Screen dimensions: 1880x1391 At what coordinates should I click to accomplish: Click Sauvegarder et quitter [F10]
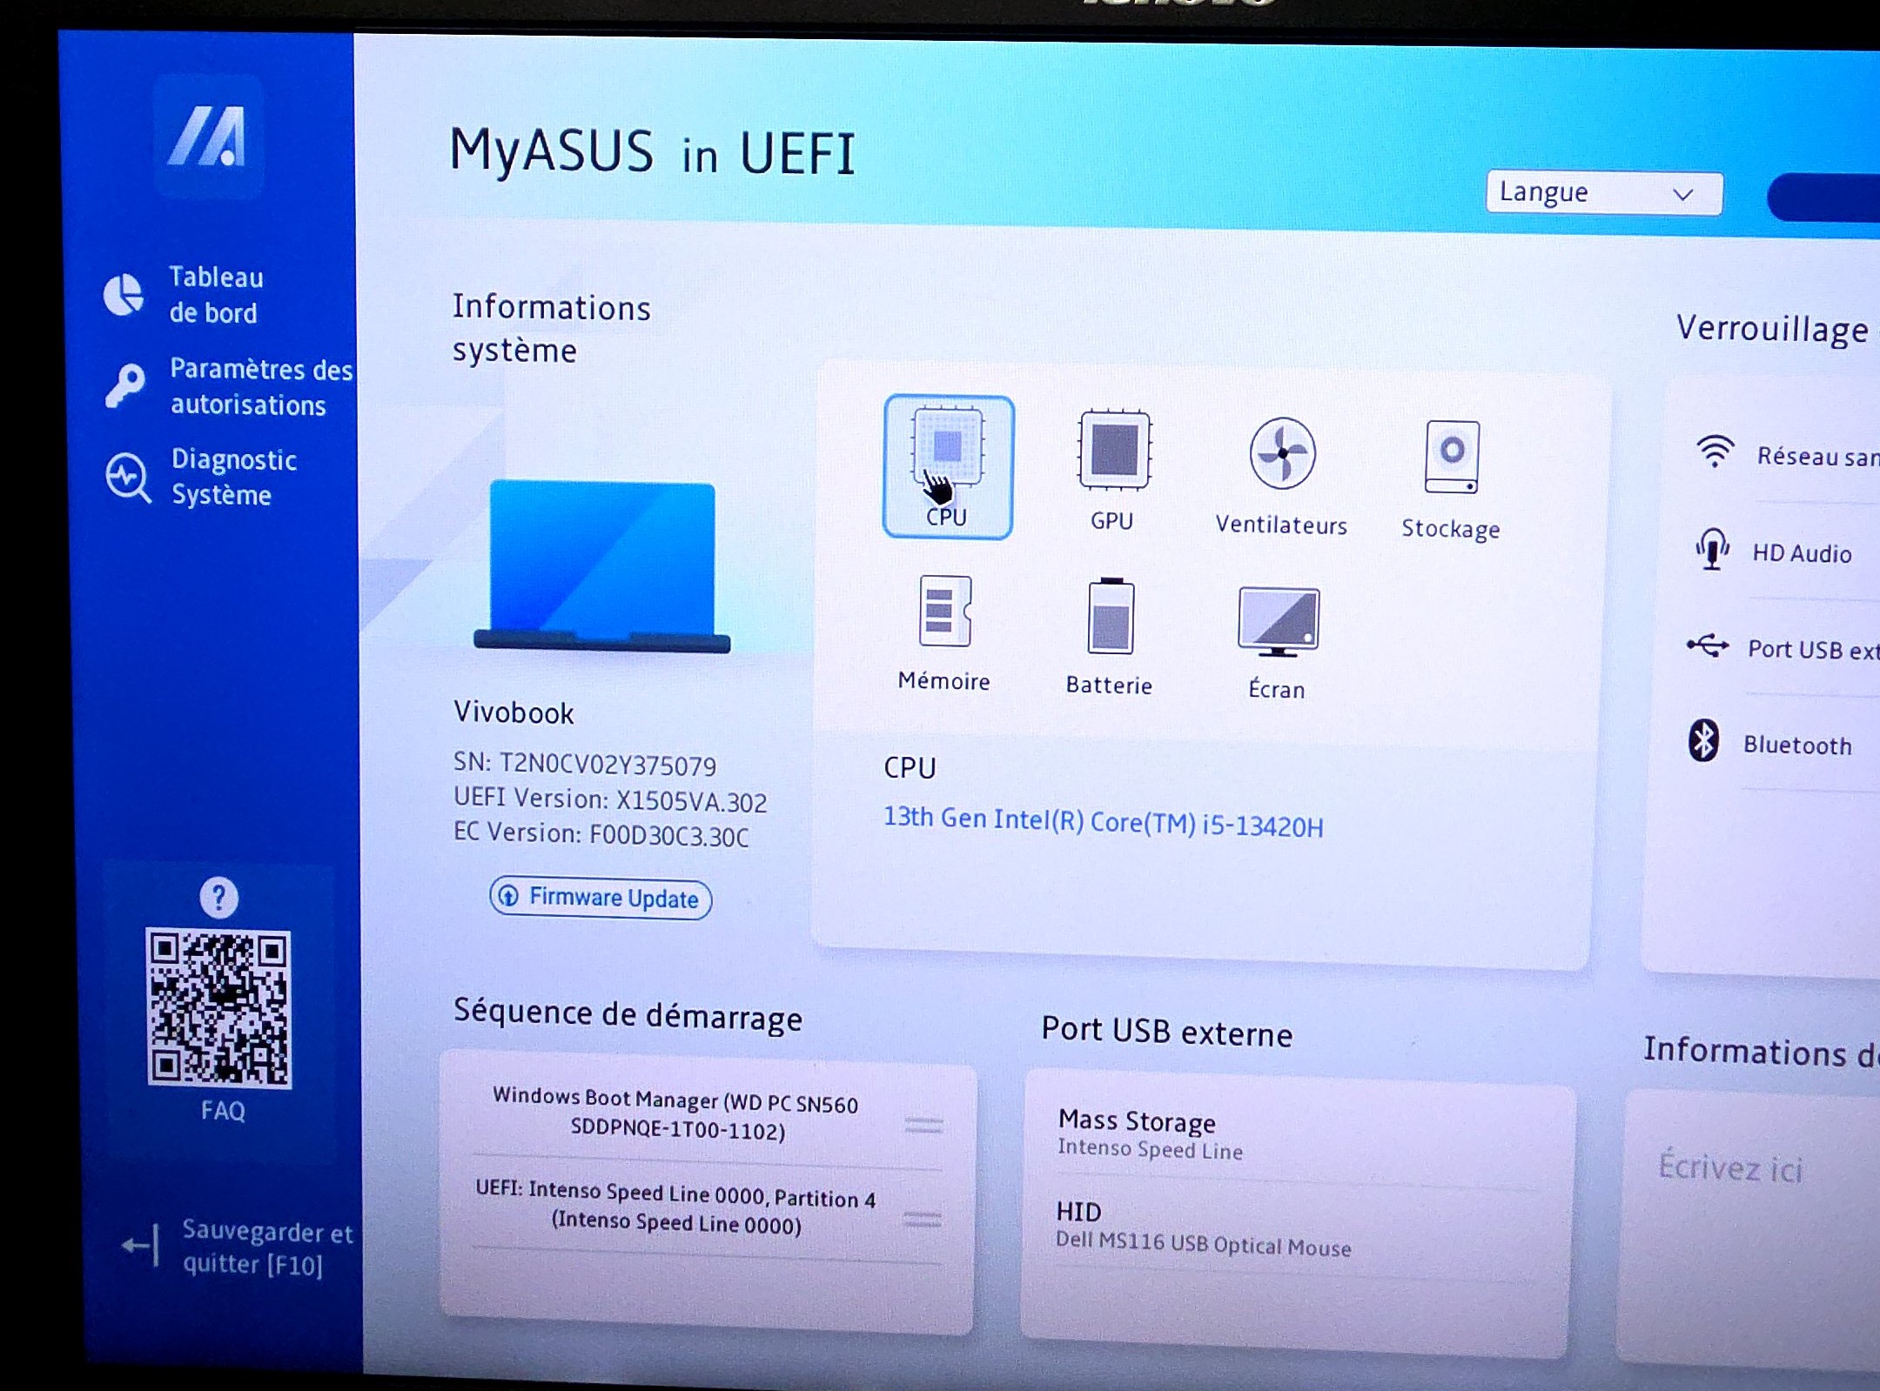coord(267,1247)
